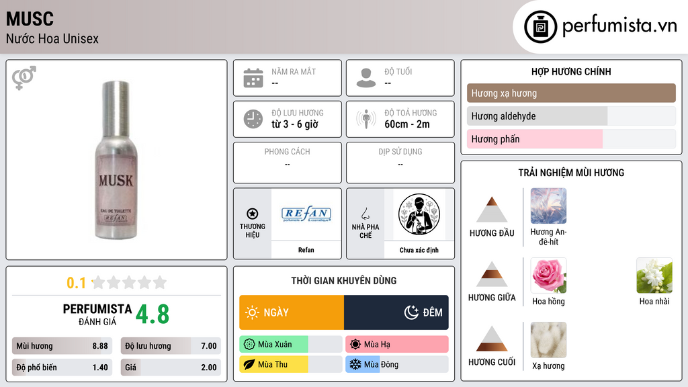Click the base note pyramid icon Hương cuối
Screen dimensions: 688x387
(x=492, y=339)
